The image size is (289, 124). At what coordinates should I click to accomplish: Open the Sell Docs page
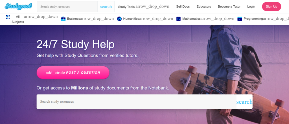point(183,7)
